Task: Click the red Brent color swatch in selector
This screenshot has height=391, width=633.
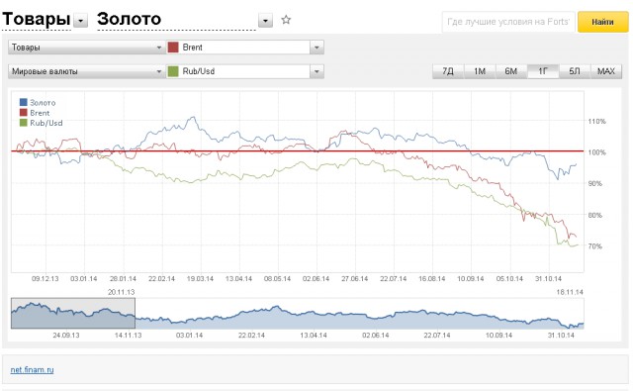Action: tap(173, 48)
